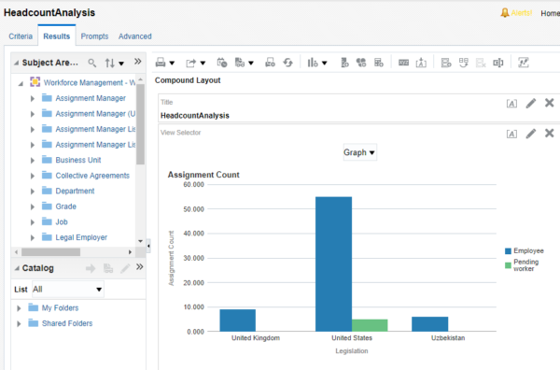Screen dimensions: 560x370
Task: Open the Export dropdown arrow
Action: tap(203, 64)
